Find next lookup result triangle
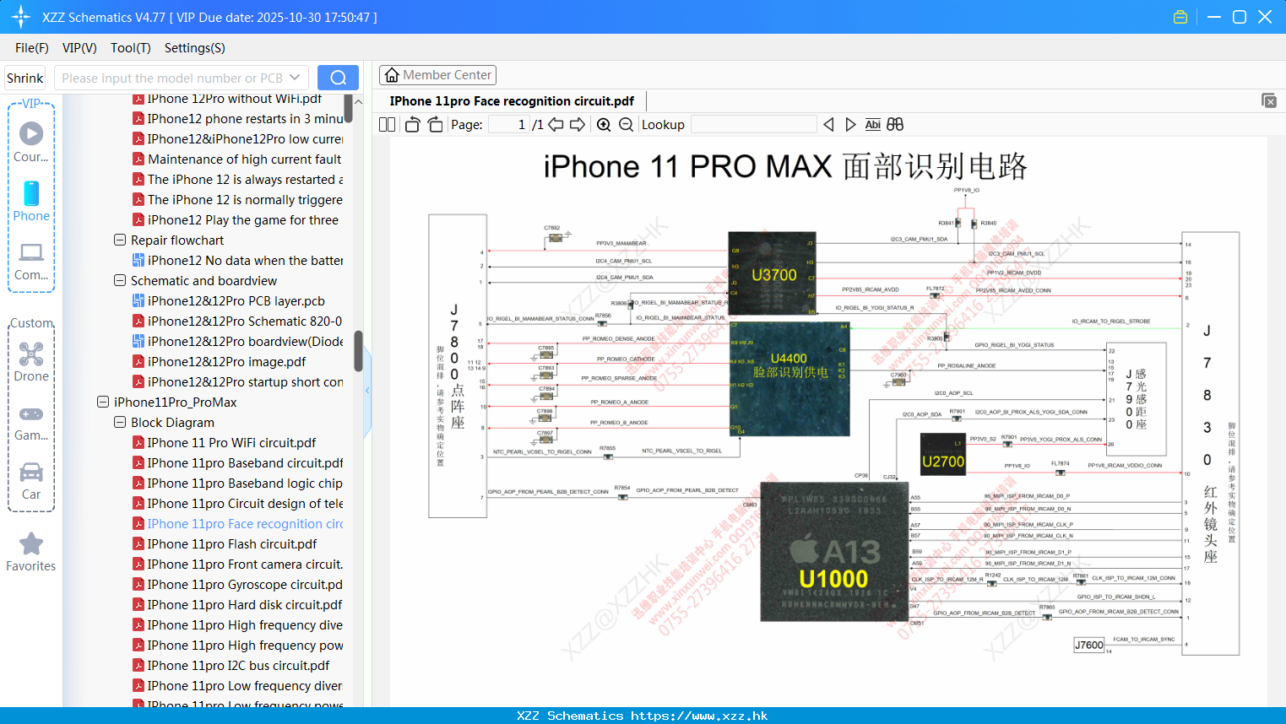The width and height of the screenshot is (1286, 724). point(850,125)
